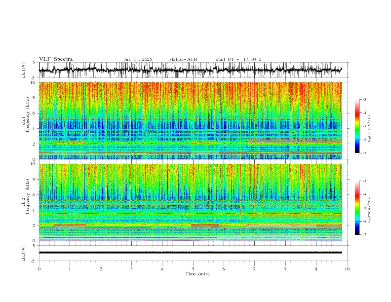Click time axis tick label "3"
This screenshot has width=391, height=302.
pos(131,269)
